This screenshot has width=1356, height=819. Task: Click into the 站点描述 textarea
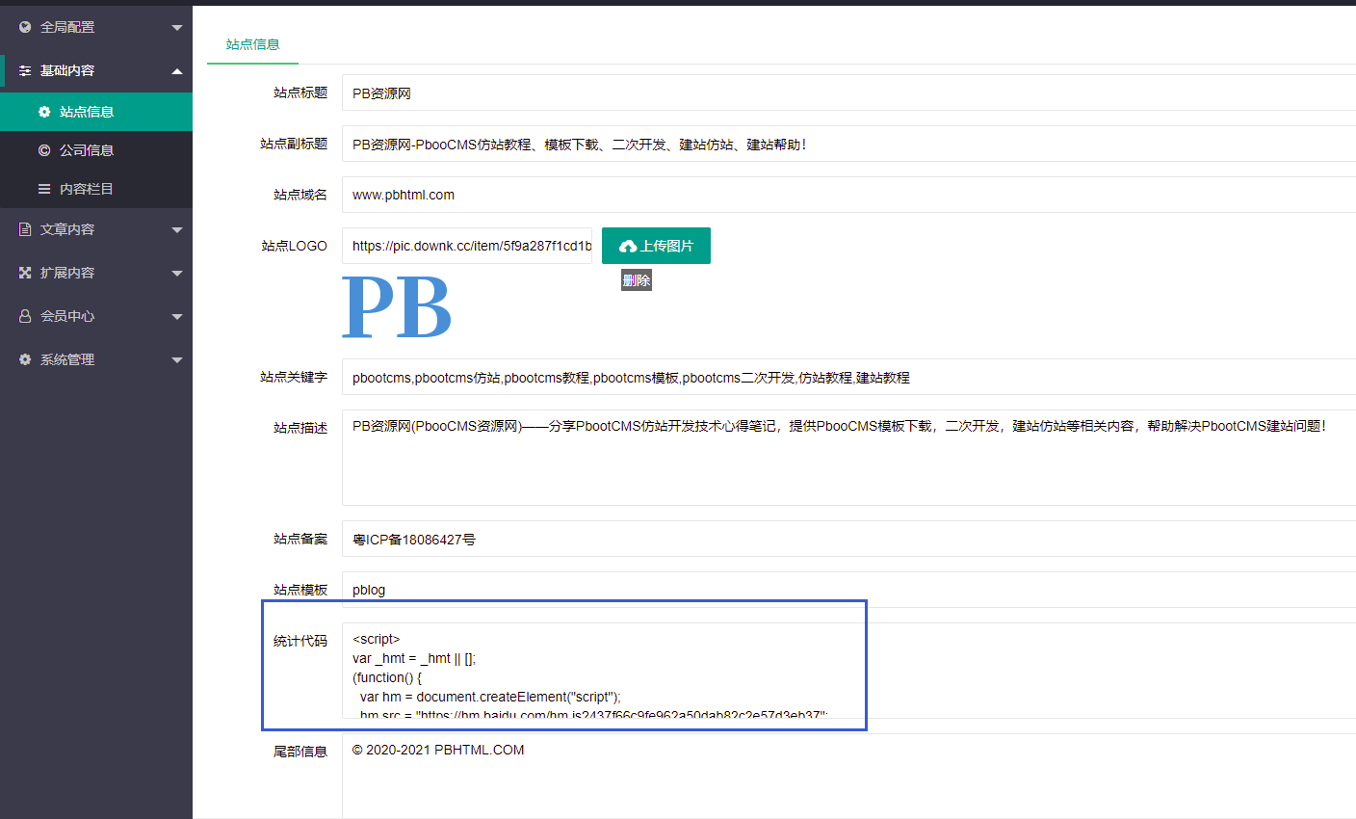pos(848,458)
